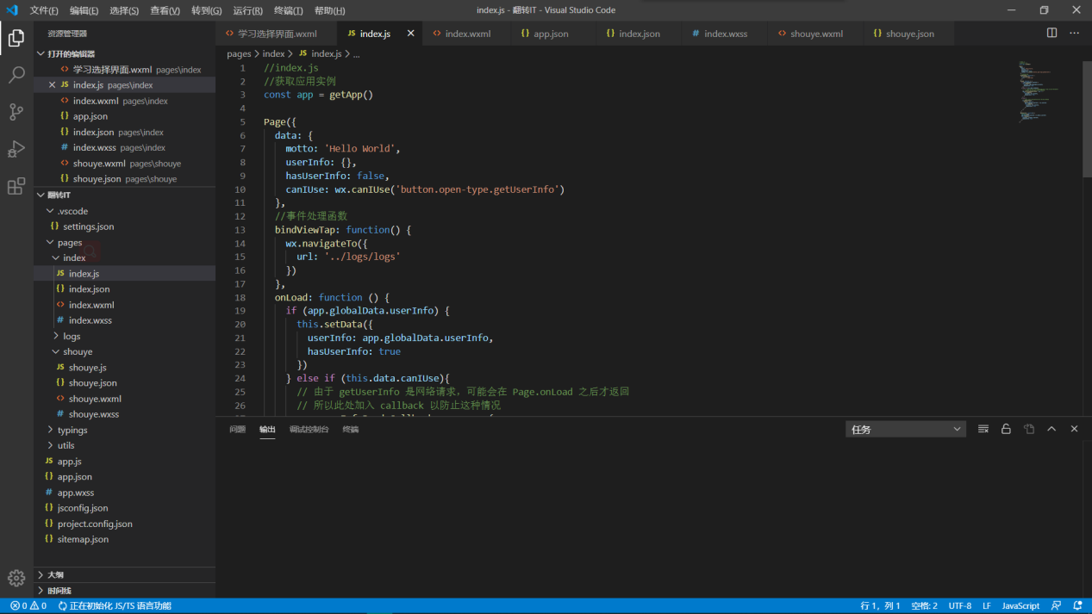
Task: Open the Extensions view
Action: coord(16,186)
